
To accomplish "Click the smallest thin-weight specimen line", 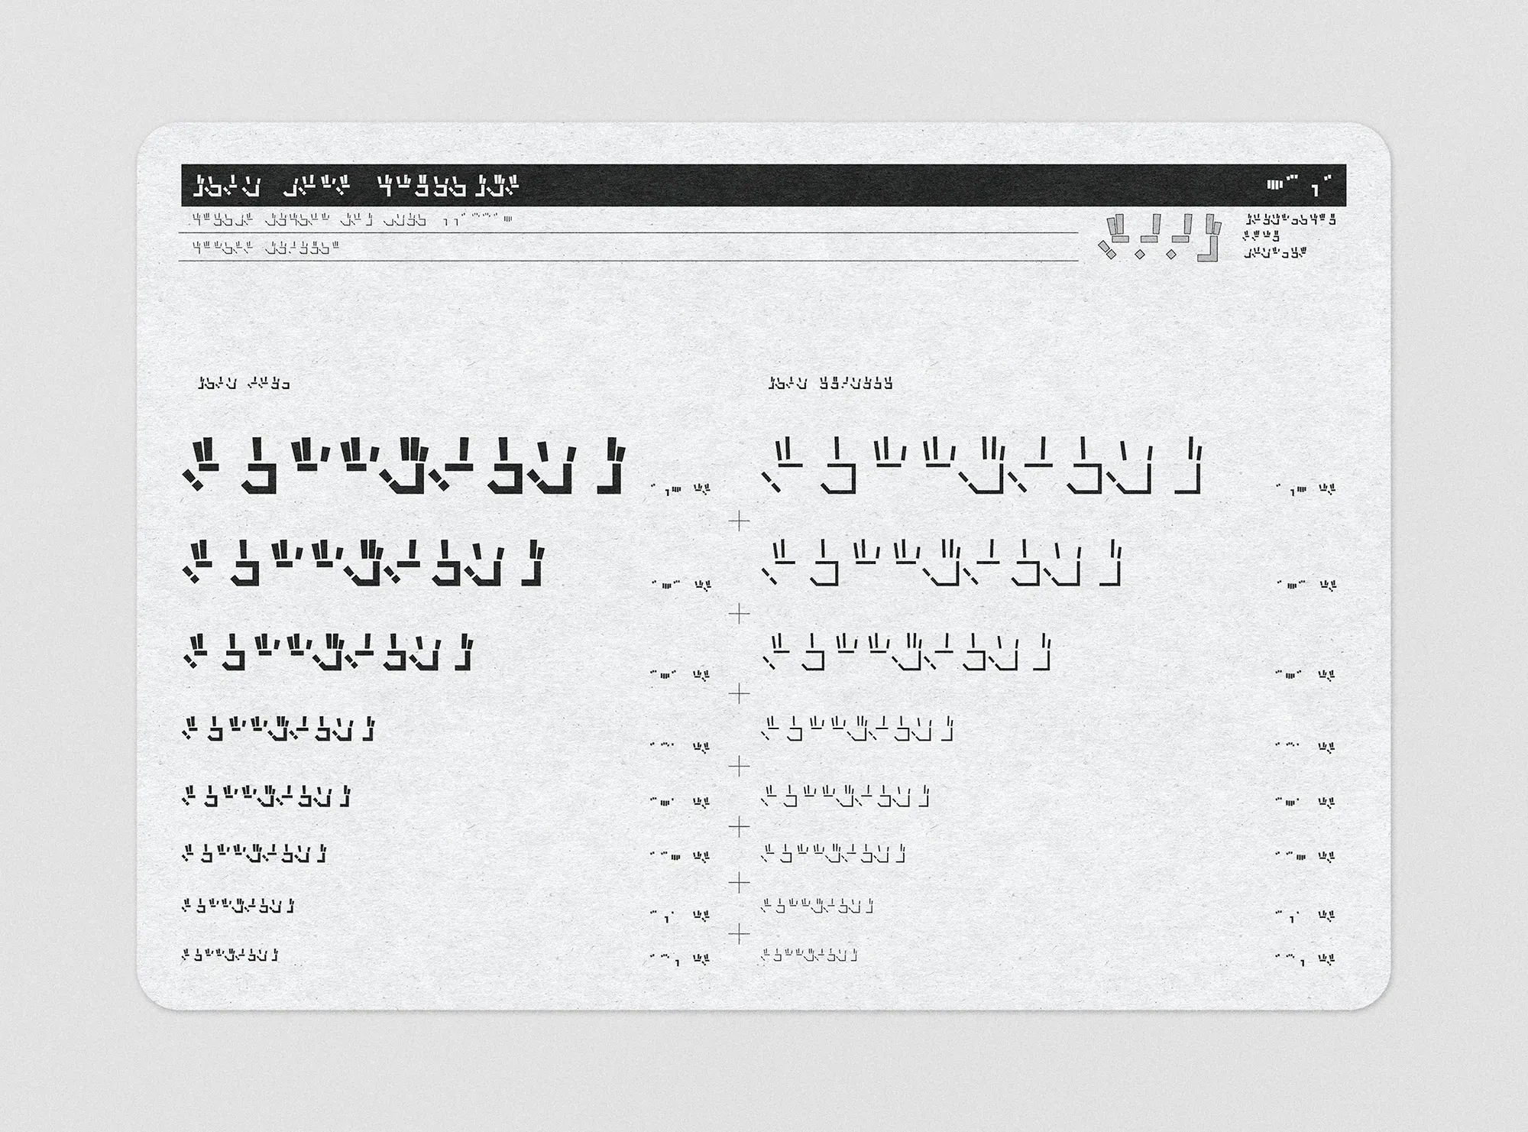I will 809,955.
